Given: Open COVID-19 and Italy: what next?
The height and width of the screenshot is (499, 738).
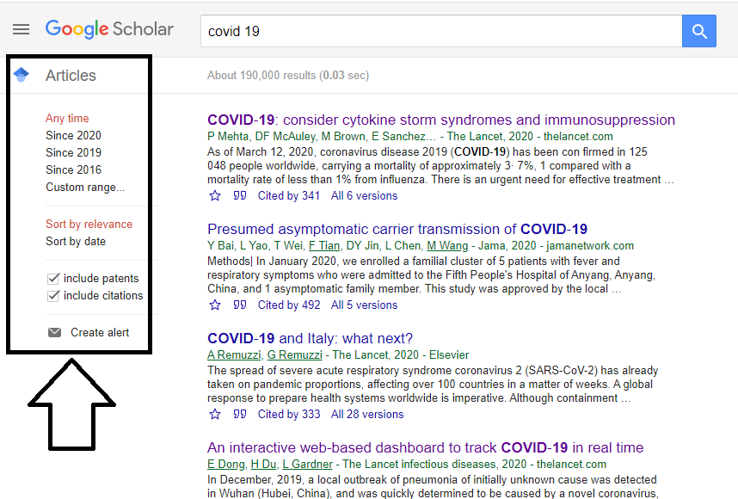Looking at the screenshot, I should (311, 338).
